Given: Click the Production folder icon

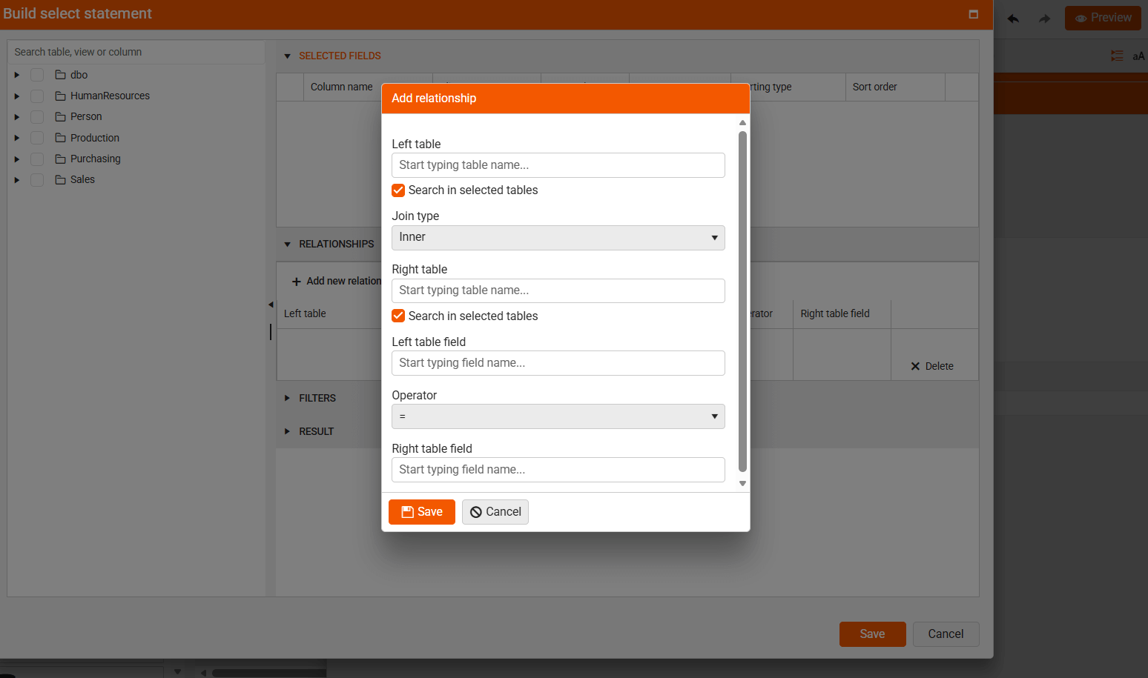Looking at the screenshot, I should tap(61, 138).
